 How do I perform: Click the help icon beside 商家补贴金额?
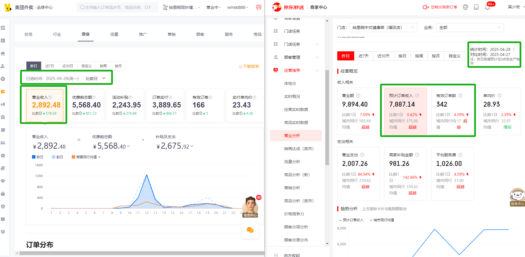tap(417, 155)
